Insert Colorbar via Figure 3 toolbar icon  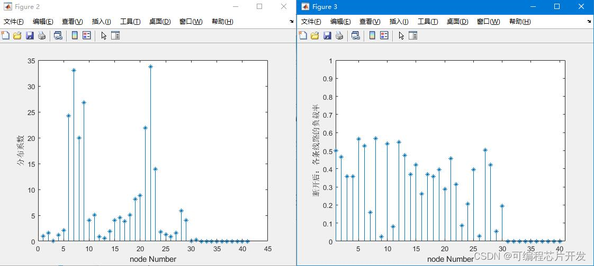pos(372,35)
